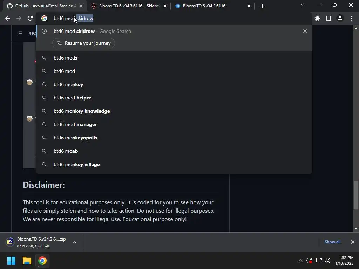This screenshot has height=269, width=359.
Task: Click the lower contributor avatar
Action: pyautogui.click(x=29, y=118)
